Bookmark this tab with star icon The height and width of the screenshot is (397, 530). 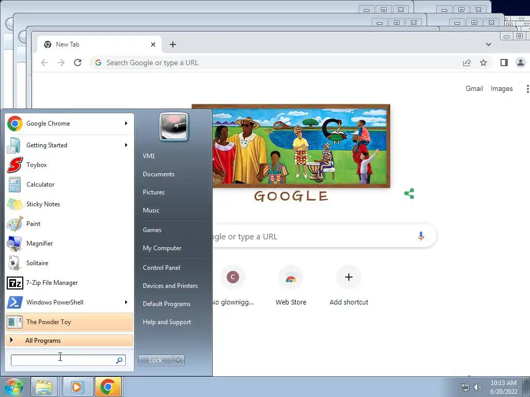483,63
